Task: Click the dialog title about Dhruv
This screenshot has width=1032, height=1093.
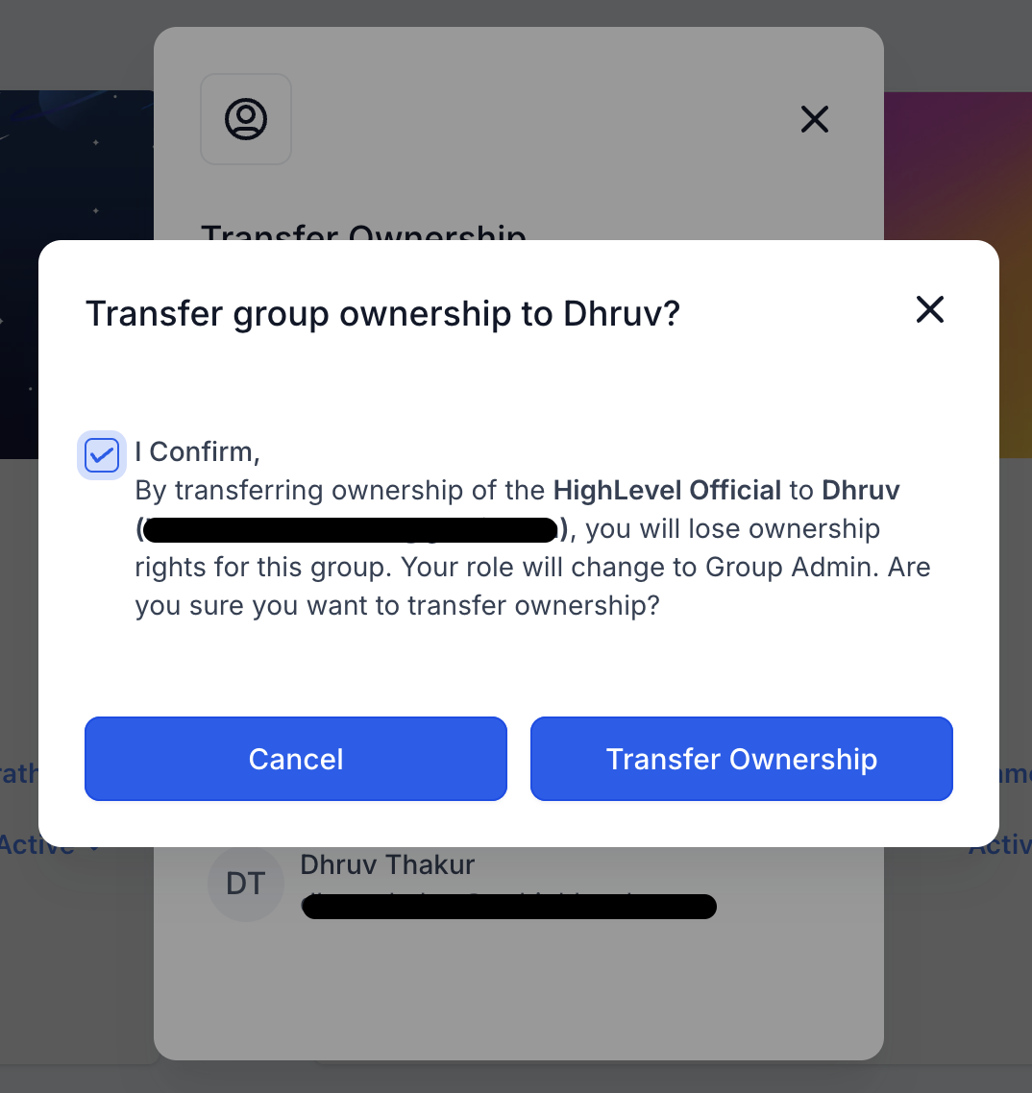Action: (x=382, y=313)
